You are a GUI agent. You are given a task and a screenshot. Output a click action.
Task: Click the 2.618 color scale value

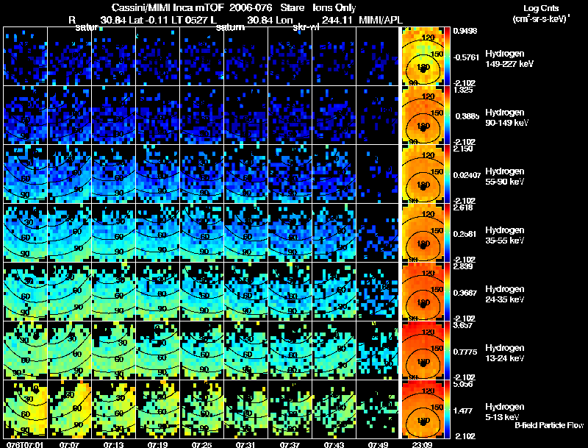point(464,207)
